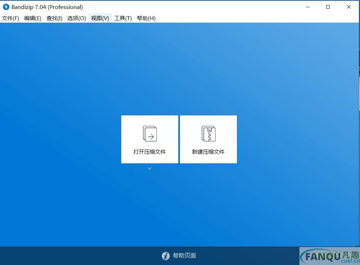The width and height of the screenshot is (360, 265).
Task: Open the 工具(T) menu
Action: click(x=123, y=18)
